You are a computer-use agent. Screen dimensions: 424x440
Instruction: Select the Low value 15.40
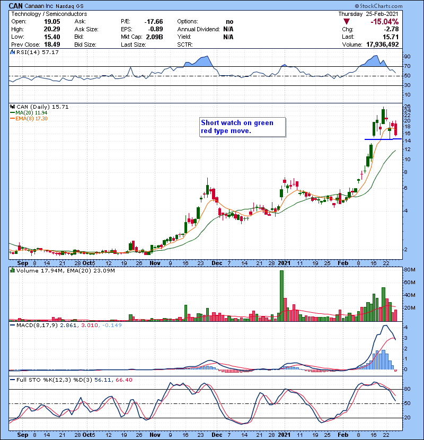[52, 37]
